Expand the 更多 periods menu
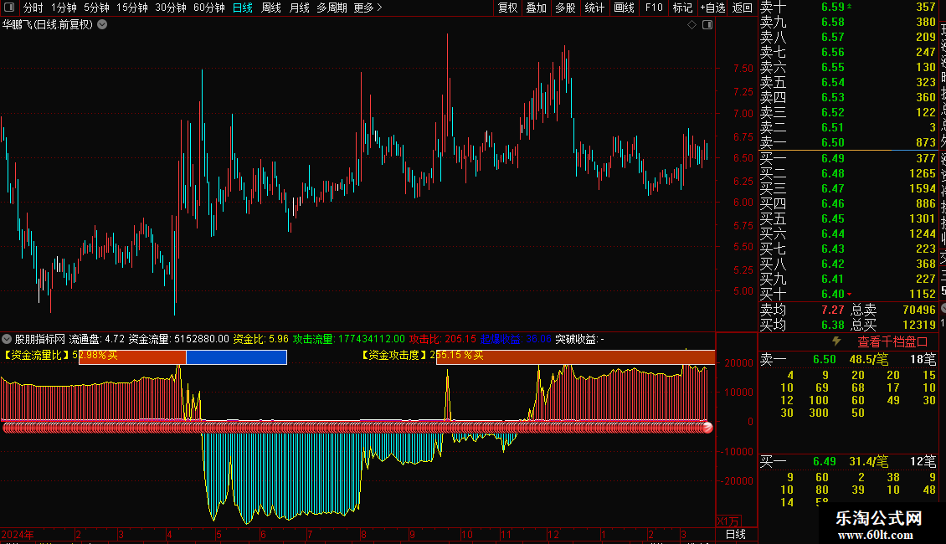This screenshot has height=544, width=946. [x=368, y=8]
